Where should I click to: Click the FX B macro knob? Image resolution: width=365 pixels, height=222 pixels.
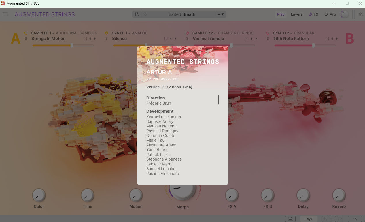point(268,196)
